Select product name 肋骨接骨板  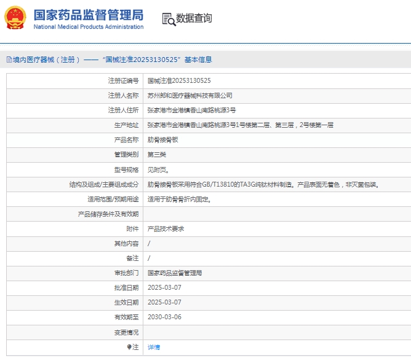(163, 140)
